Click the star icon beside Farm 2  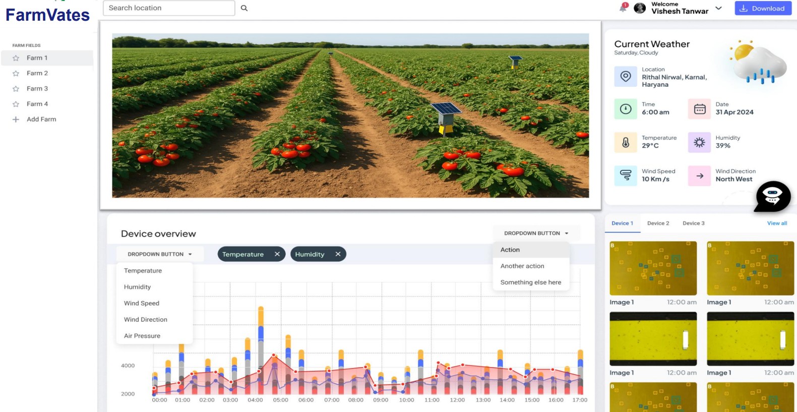click(16, 74)
